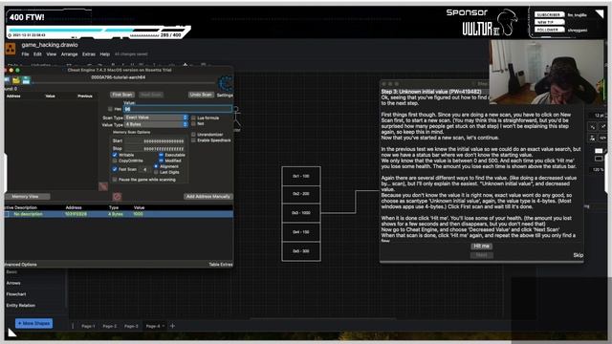
Task: Click the Fast Scan alignment value field
Action: pyautogui.click(x=144, y=170)
